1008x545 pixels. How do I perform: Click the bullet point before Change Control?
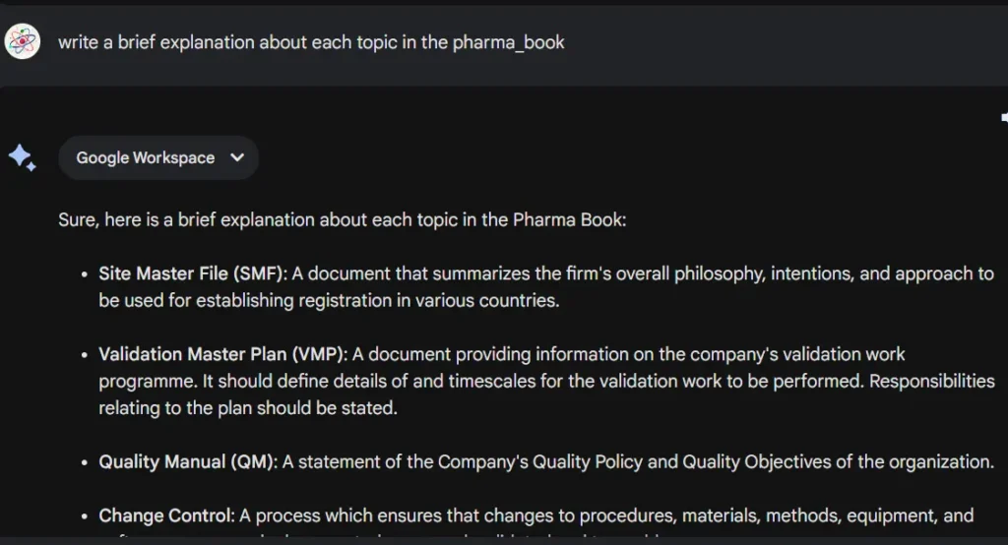tap(85, 516)
